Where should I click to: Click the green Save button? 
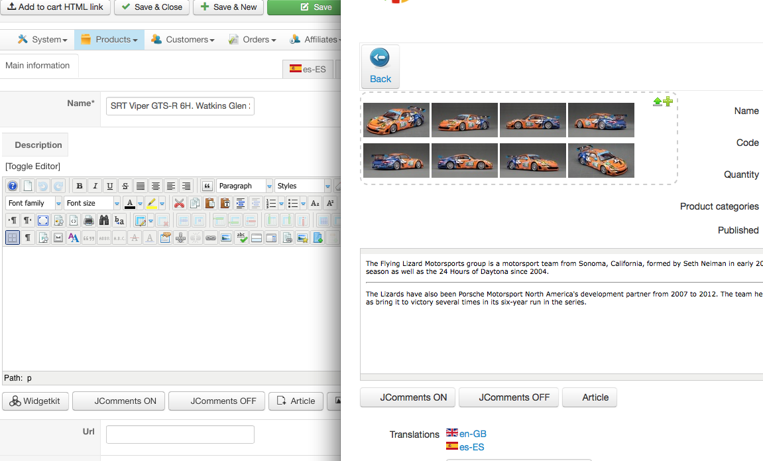click(x=304, y=7)
